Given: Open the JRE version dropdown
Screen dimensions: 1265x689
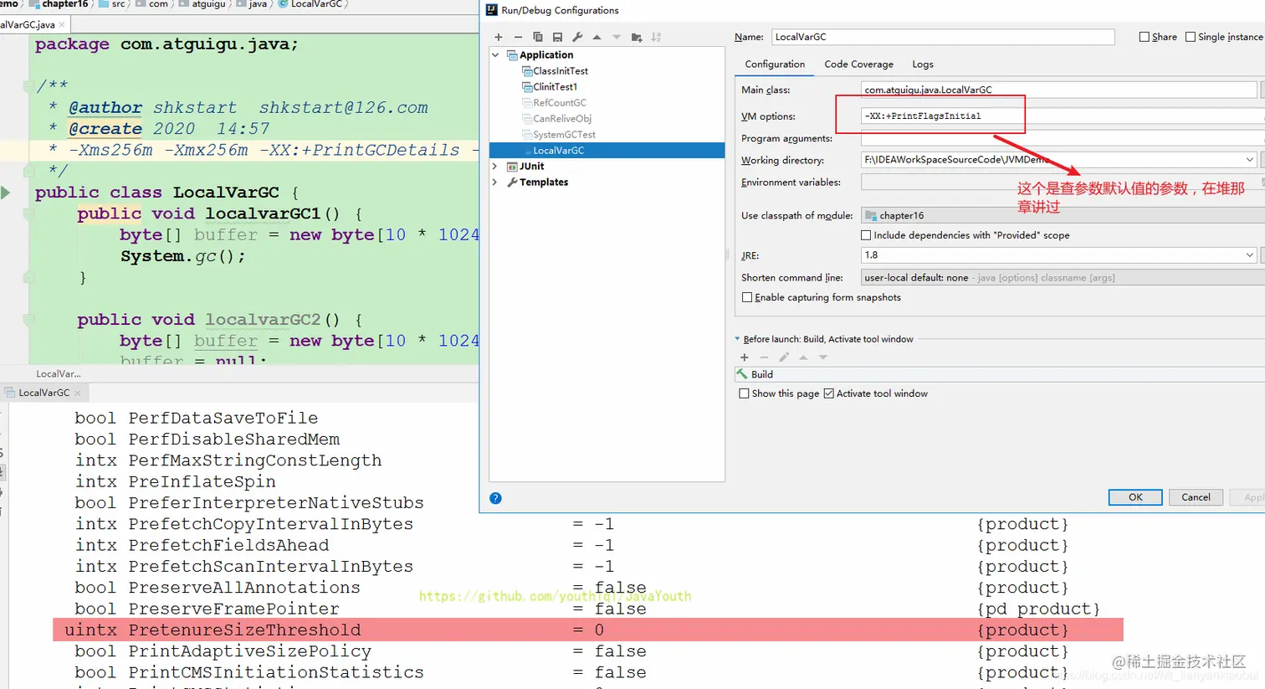Looking at the screenshot, I should click(x=1058, y=255).
